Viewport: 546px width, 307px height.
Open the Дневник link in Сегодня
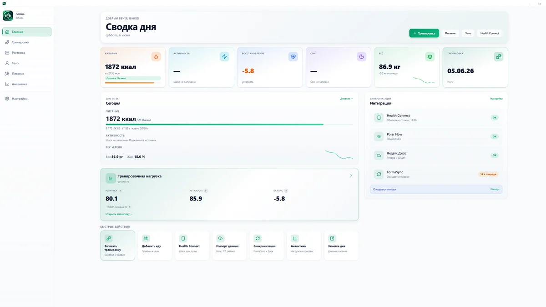coord(347,99)
